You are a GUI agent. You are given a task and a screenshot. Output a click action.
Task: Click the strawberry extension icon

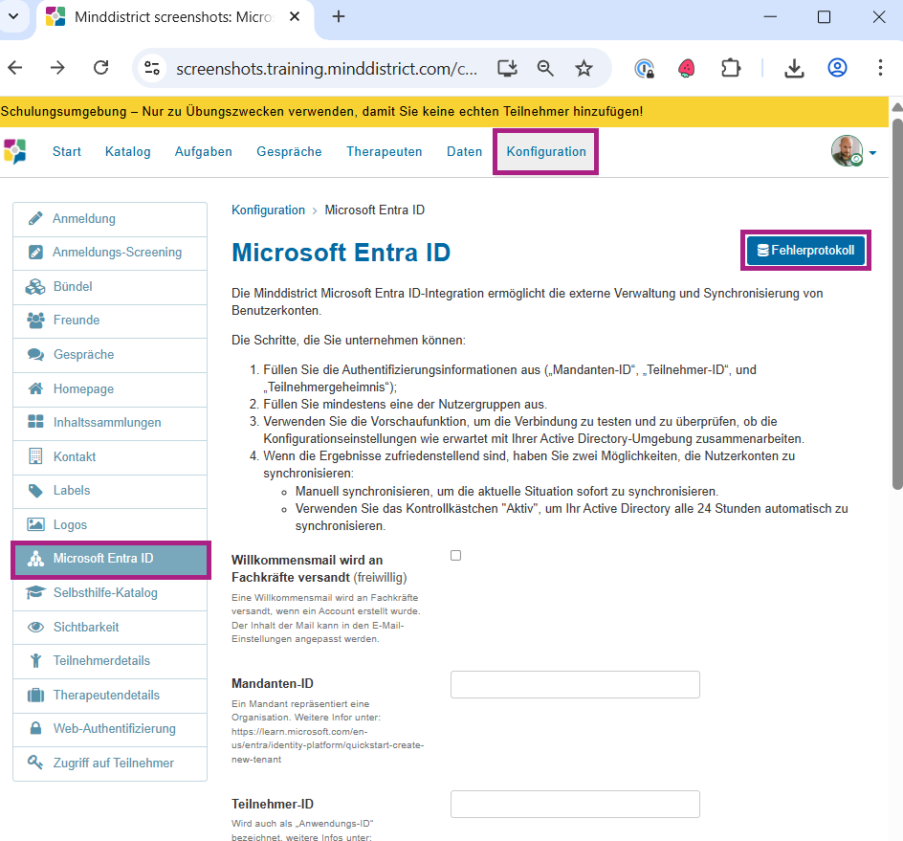(687, 68)
